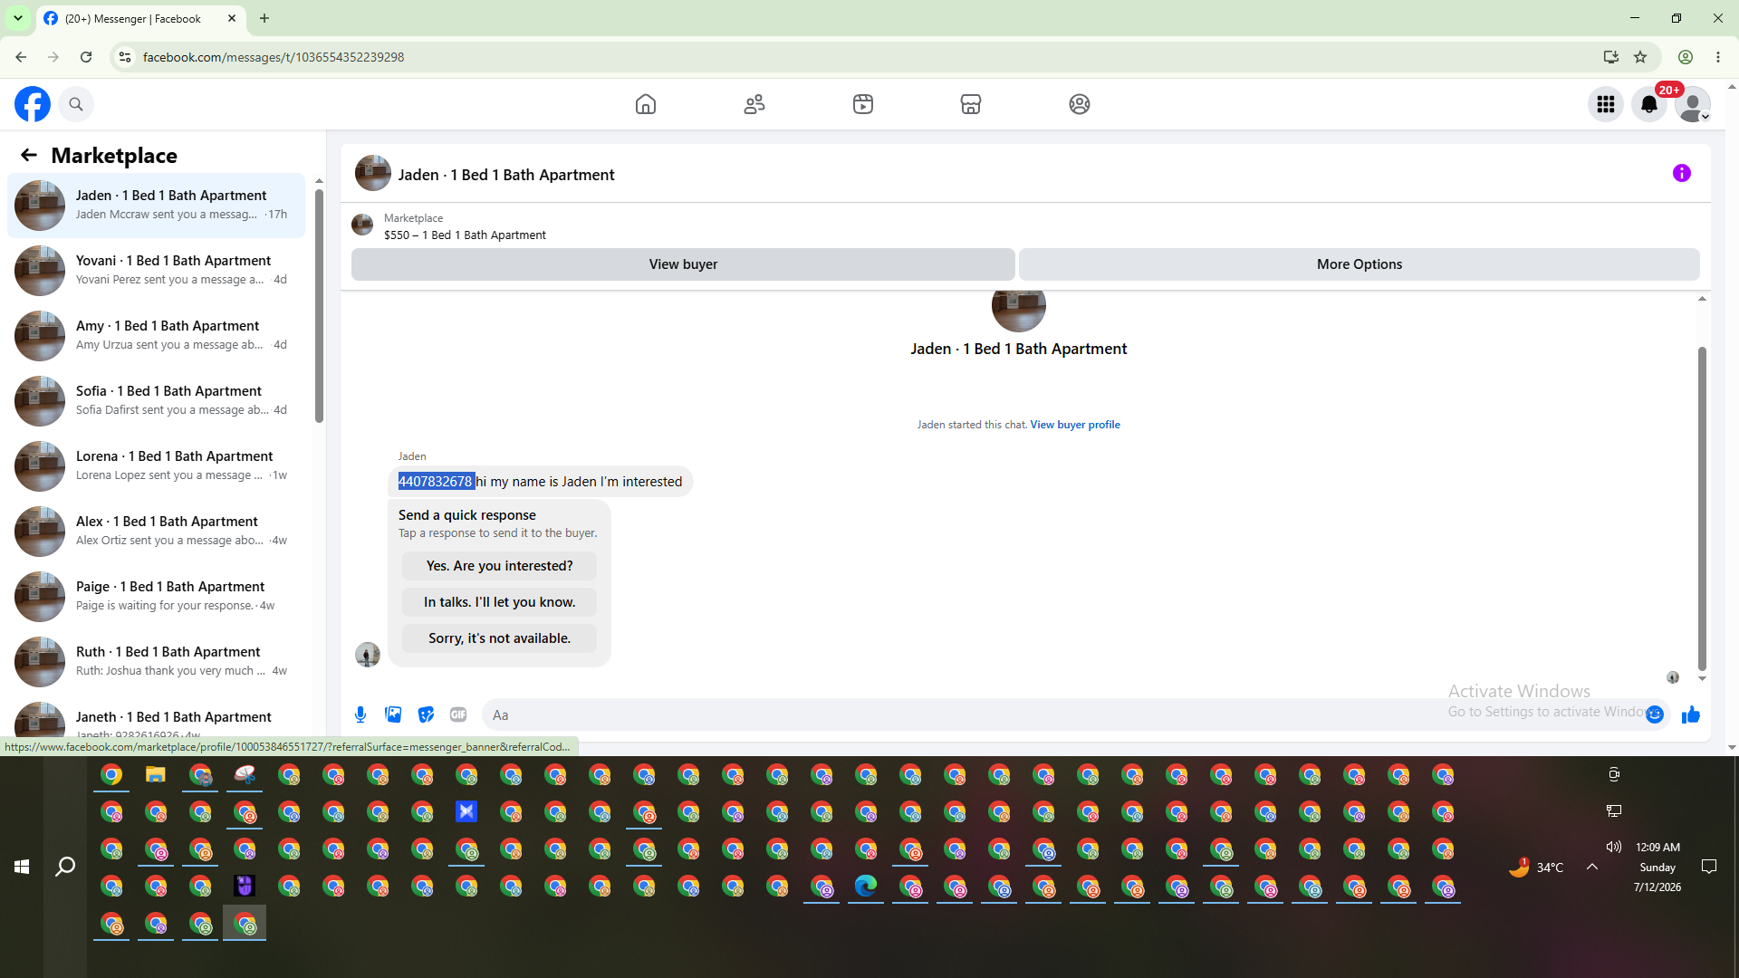
Task: Click Jaden's avatar in the chat header
Action: (x=373, y=173)
